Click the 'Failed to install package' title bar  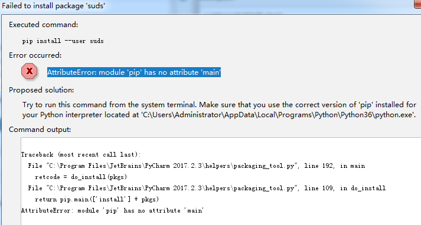tap(53, 6)
